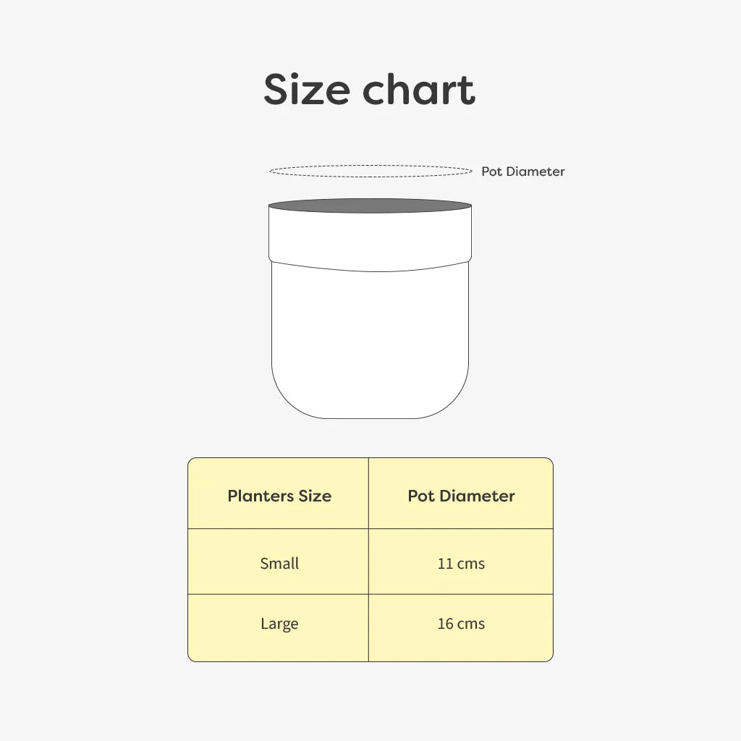741x741 pixels.
Task: Select the Small size cell
Action: [x=279, y=562]
